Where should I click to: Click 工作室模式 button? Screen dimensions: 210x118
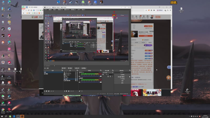[122, 79]
